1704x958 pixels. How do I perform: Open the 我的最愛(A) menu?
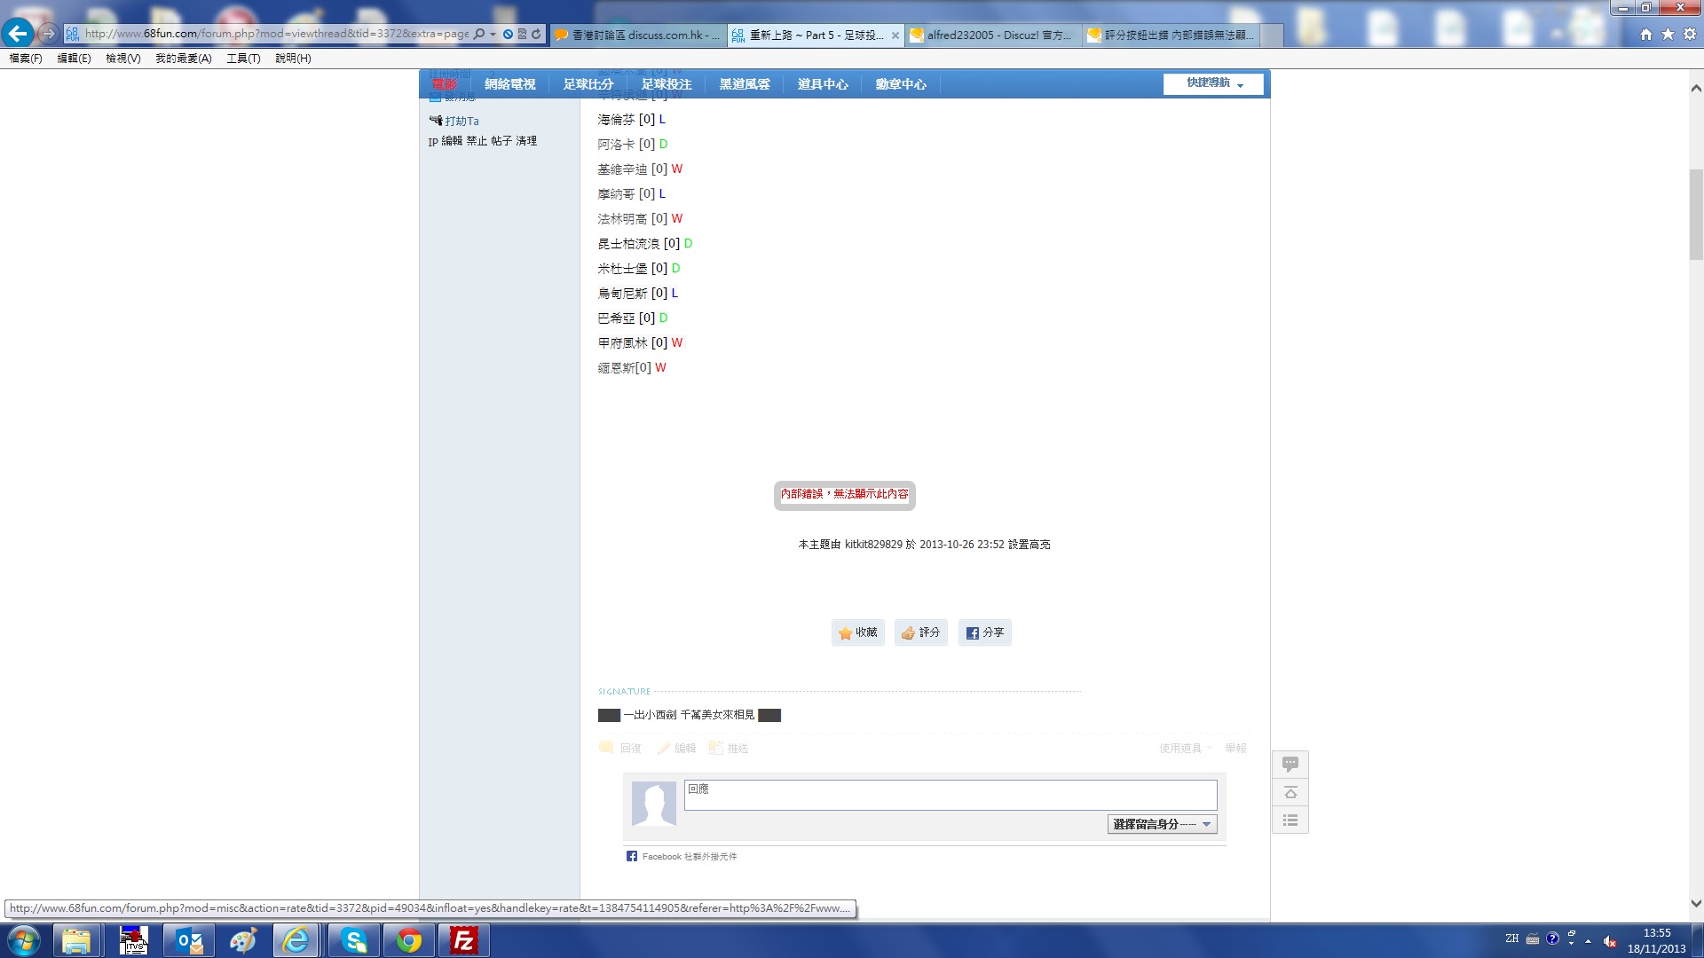coord(183,59)
